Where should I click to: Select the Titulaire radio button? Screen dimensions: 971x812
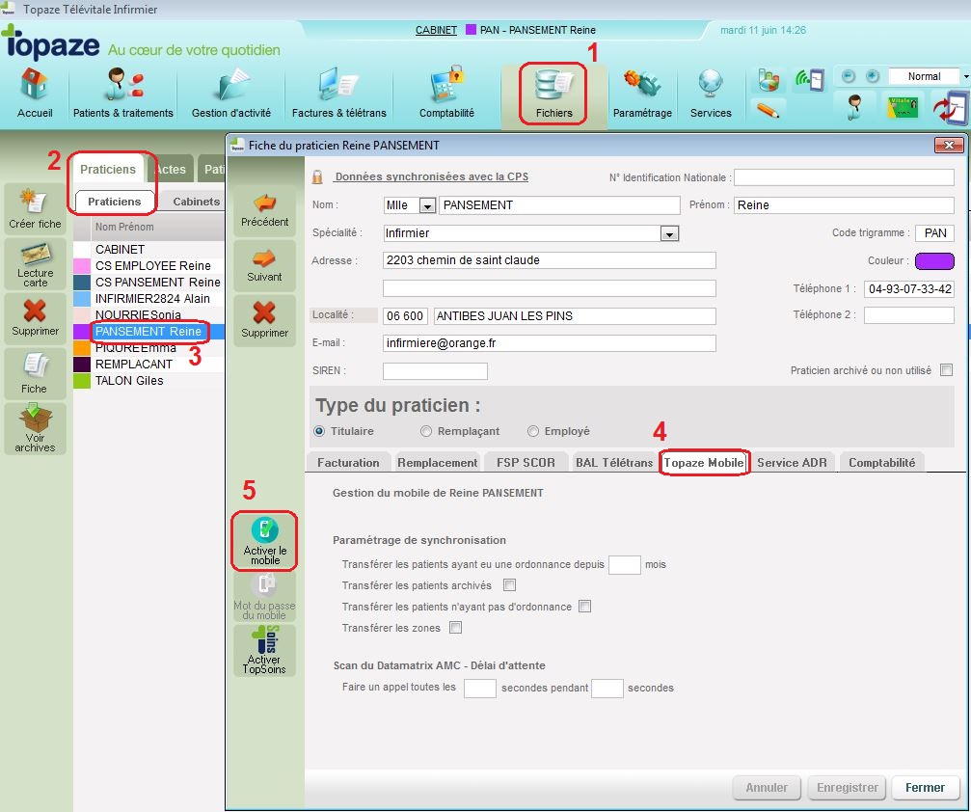(x=319, y=431)
